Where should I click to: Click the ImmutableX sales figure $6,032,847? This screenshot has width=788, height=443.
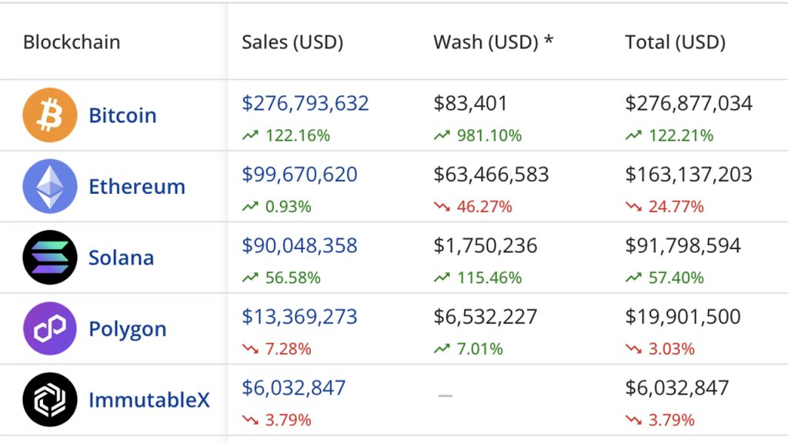(x=292, y=388)
